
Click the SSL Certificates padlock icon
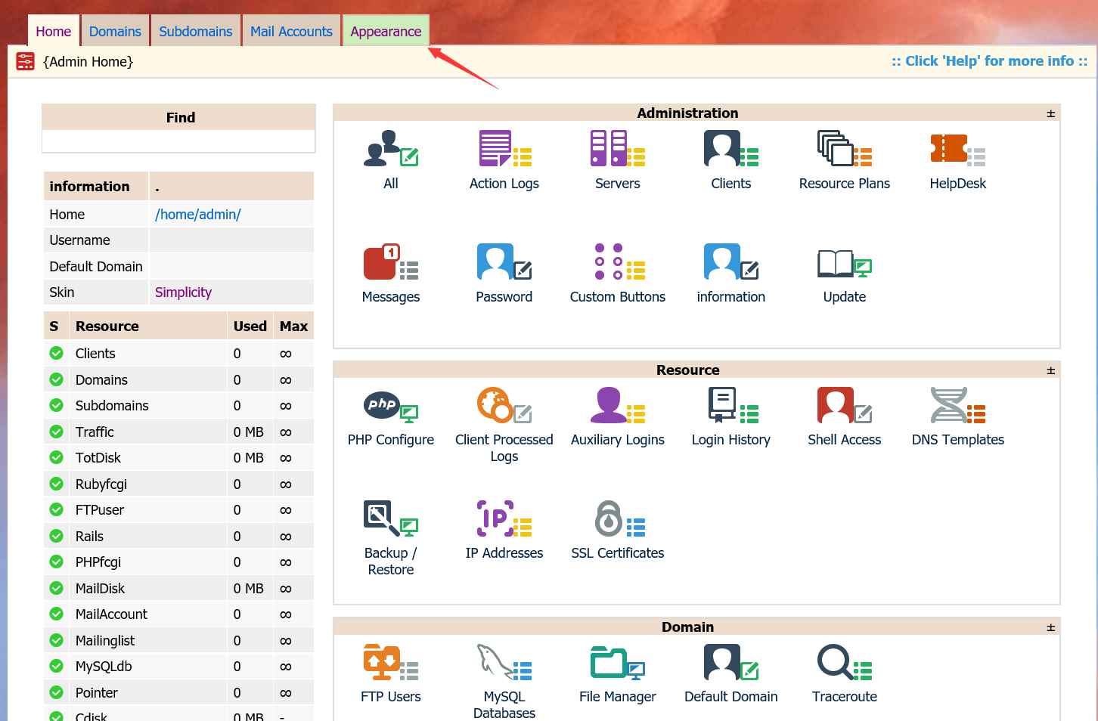617,519
